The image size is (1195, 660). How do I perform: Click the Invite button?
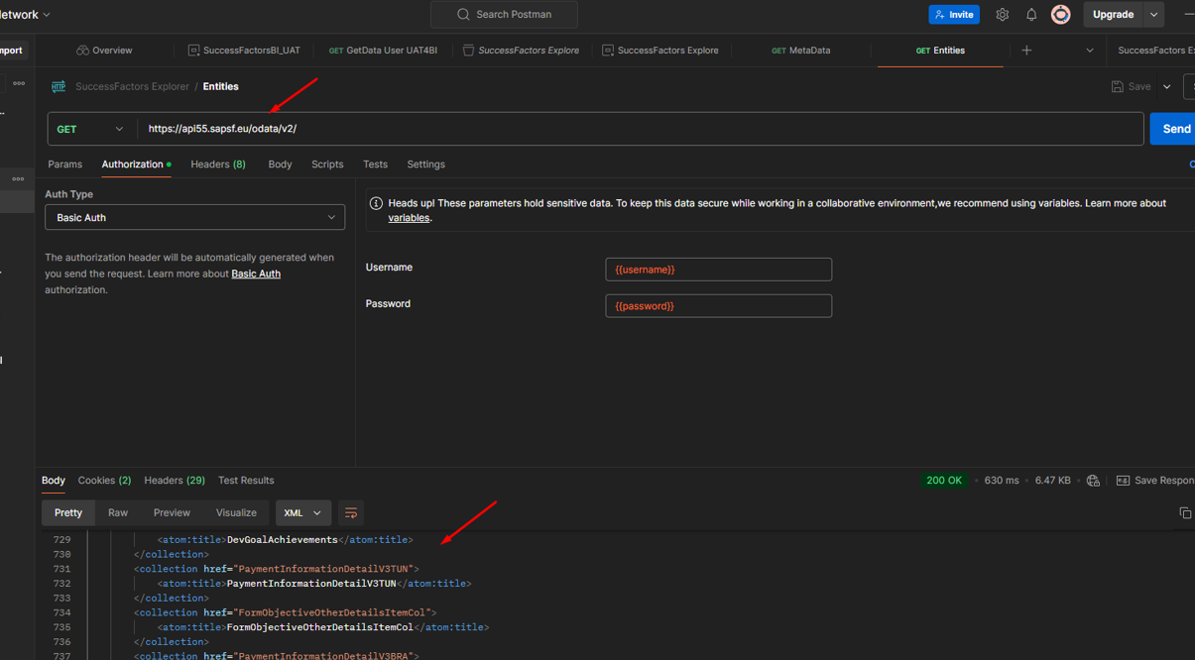click(x=954, y=15)
